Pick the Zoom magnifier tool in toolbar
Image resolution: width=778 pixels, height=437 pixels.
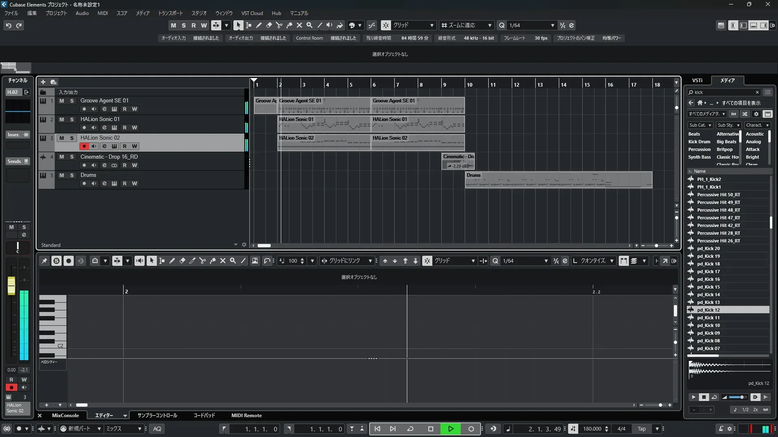click(x=310, y=25)
